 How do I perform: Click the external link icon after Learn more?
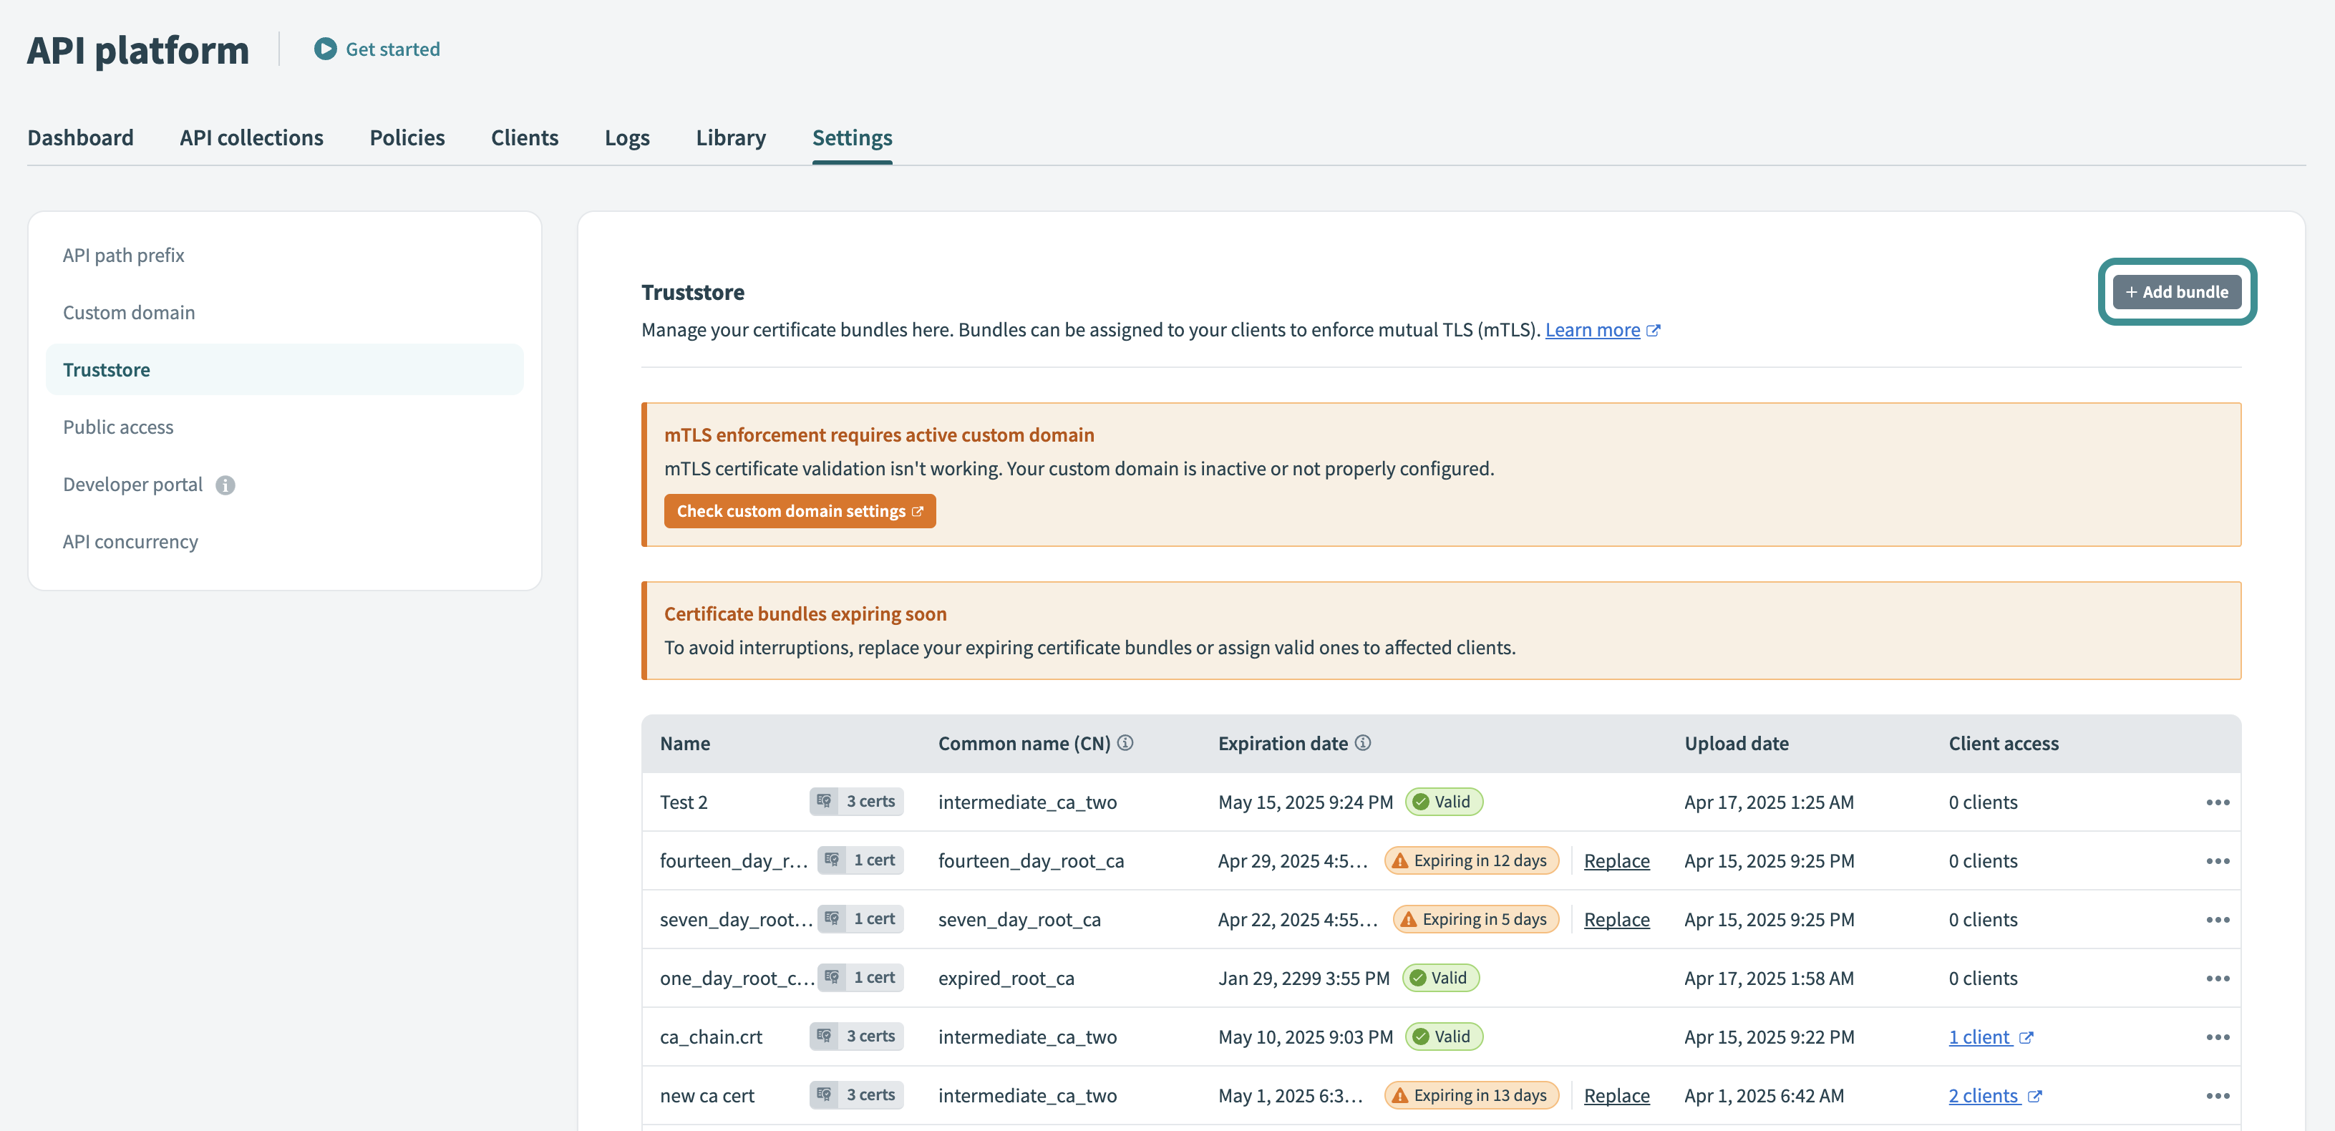pos(1656,330)
